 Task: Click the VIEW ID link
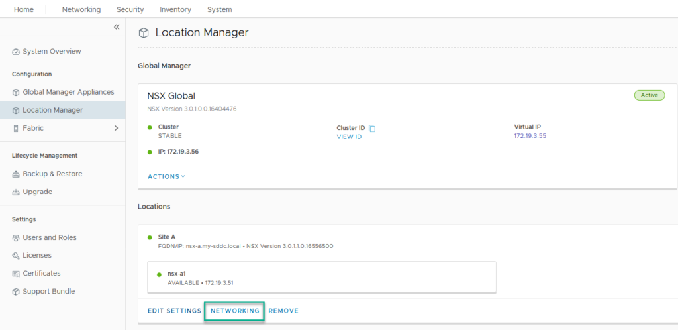point(349,137)
